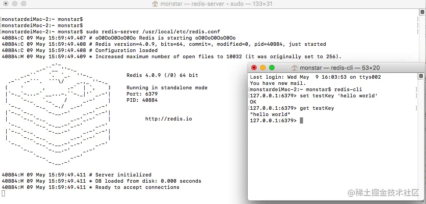Zoom the redis-cli window with green button
The image size is (426, 204).
pyautogui.click(x=272, y=68)
